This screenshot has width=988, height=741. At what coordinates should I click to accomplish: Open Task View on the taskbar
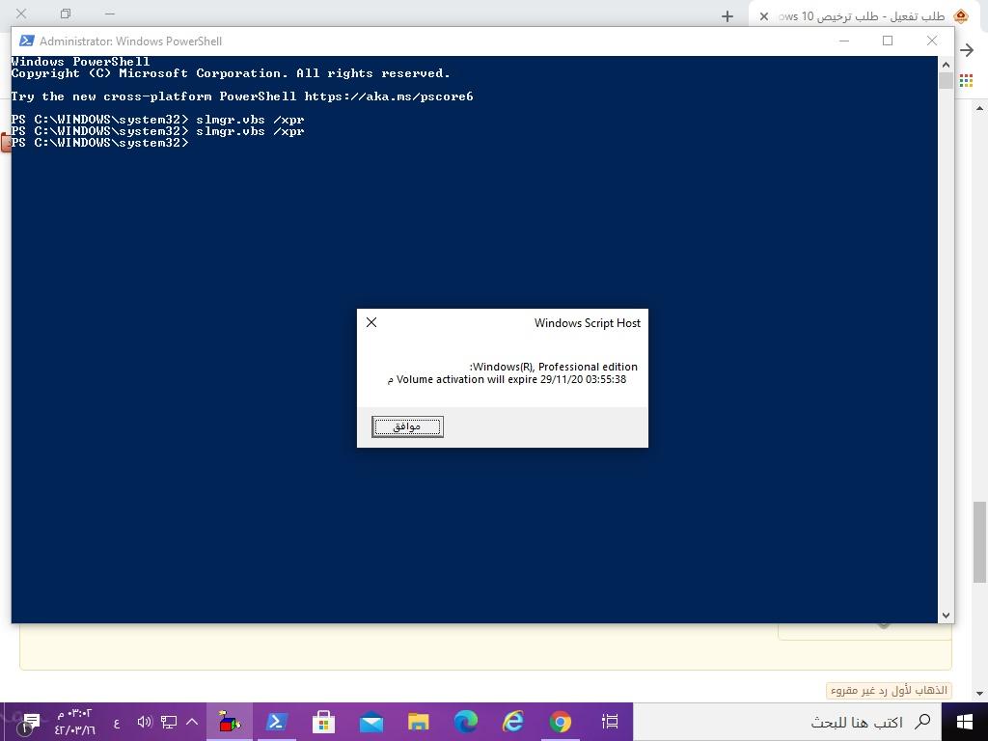coord(610,722)
